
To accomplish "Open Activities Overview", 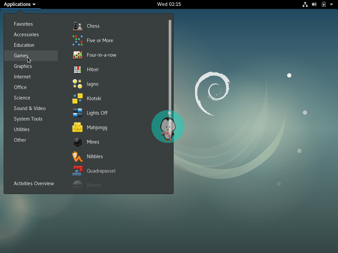I will (34, 183).
